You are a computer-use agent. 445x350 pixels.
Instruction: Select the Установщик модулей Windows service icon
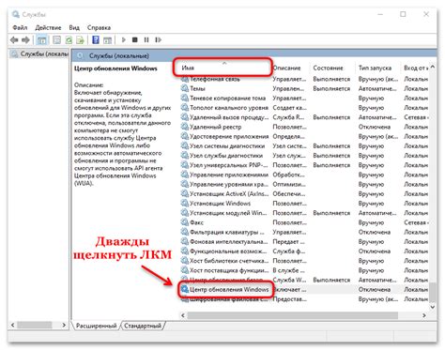(x=185, y=213)
